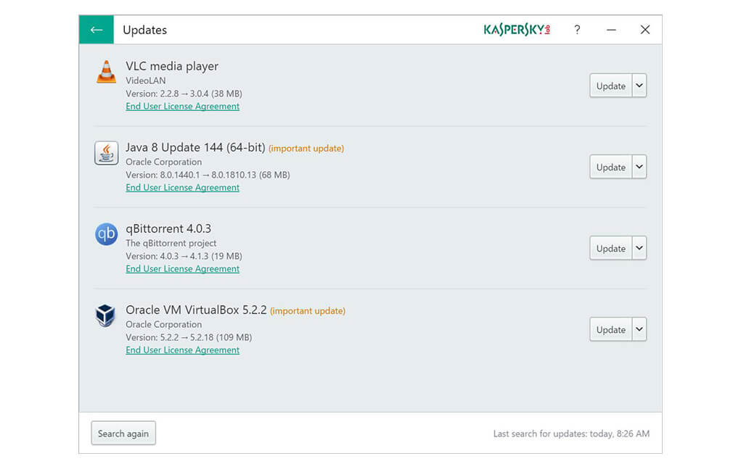Click the important update label next to VirtualBox

[x=308, y=310]
